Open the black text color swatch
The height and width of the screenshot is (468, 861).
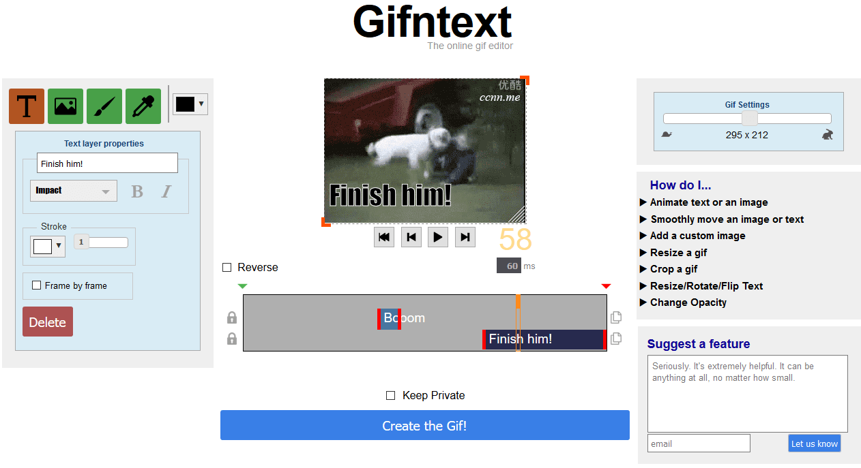(190, 104)
